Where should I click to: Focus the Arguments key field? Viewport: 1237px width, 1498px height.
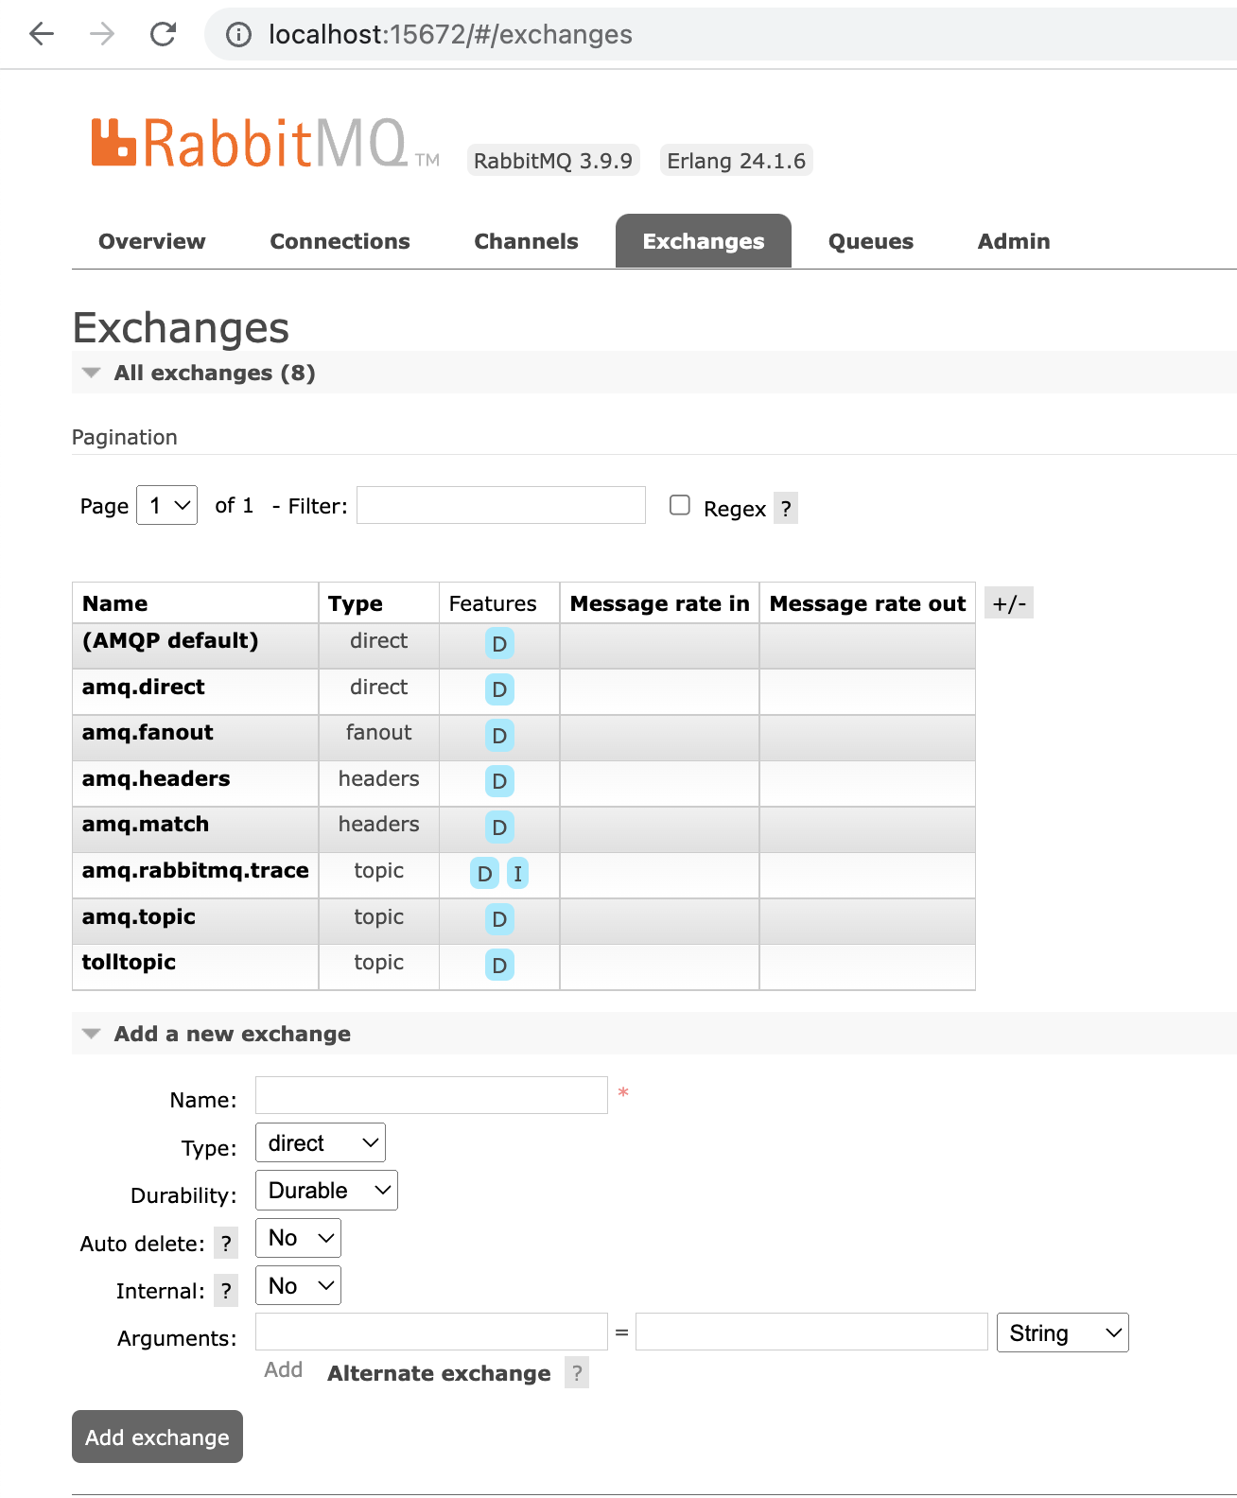click(431, 1332)
